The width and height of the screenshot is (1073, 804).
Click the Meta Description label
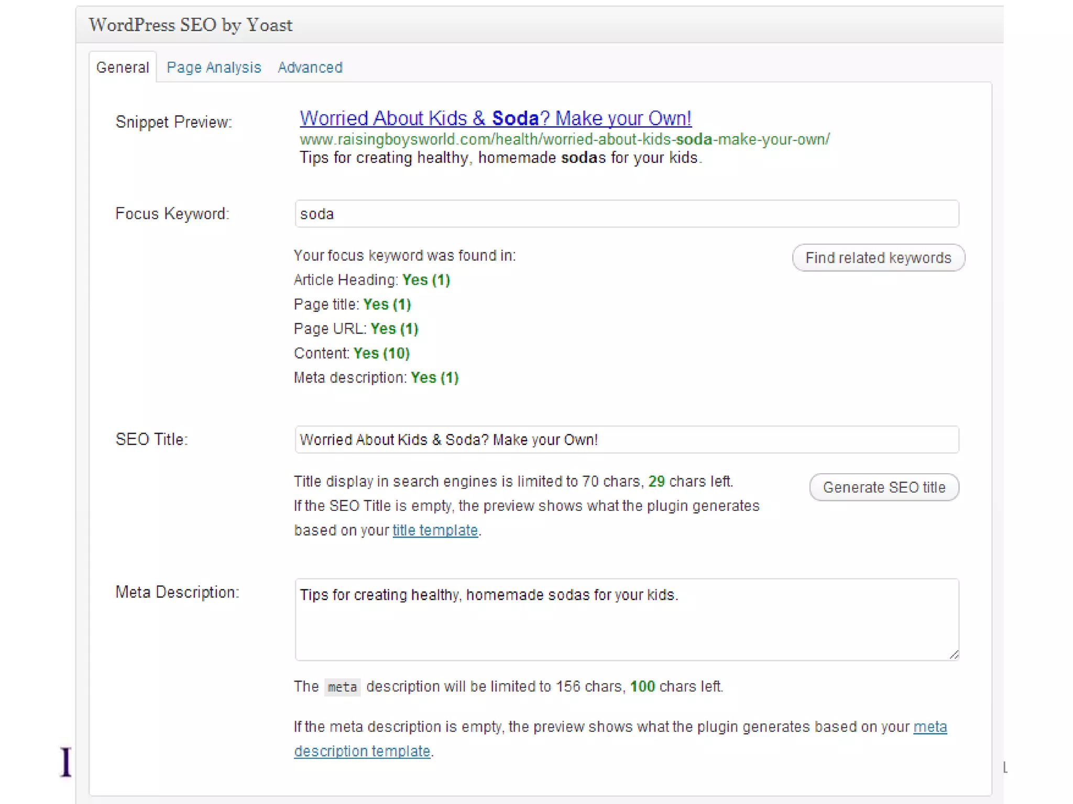pos(177,592)
